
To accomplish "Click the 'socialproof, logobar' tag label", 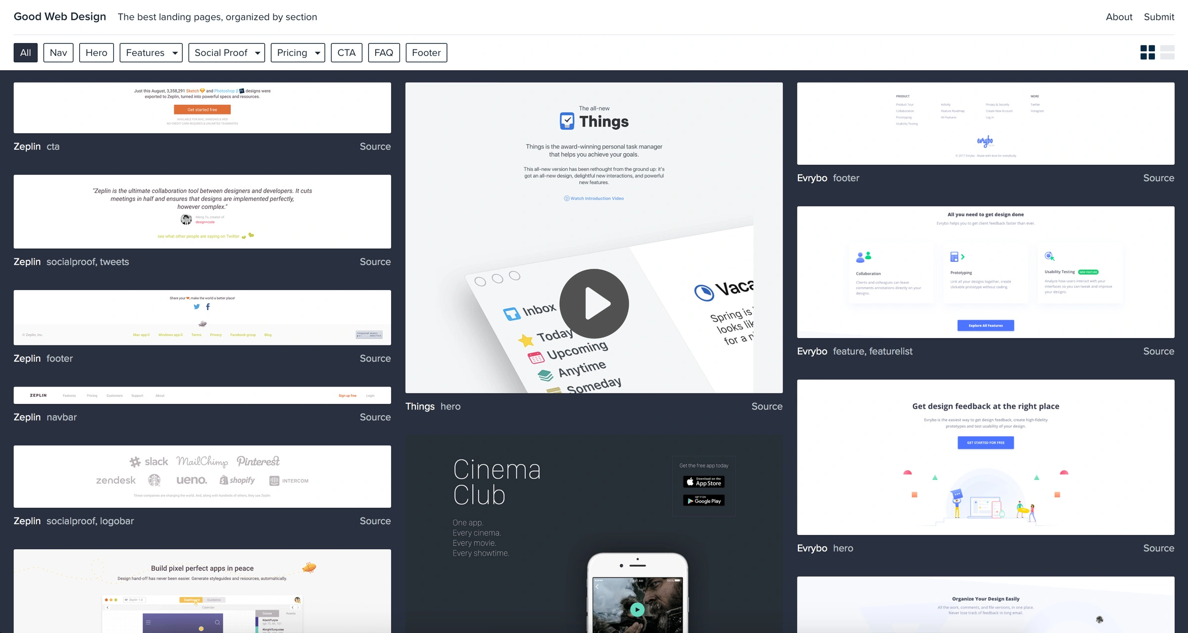I will click(90, 521).
